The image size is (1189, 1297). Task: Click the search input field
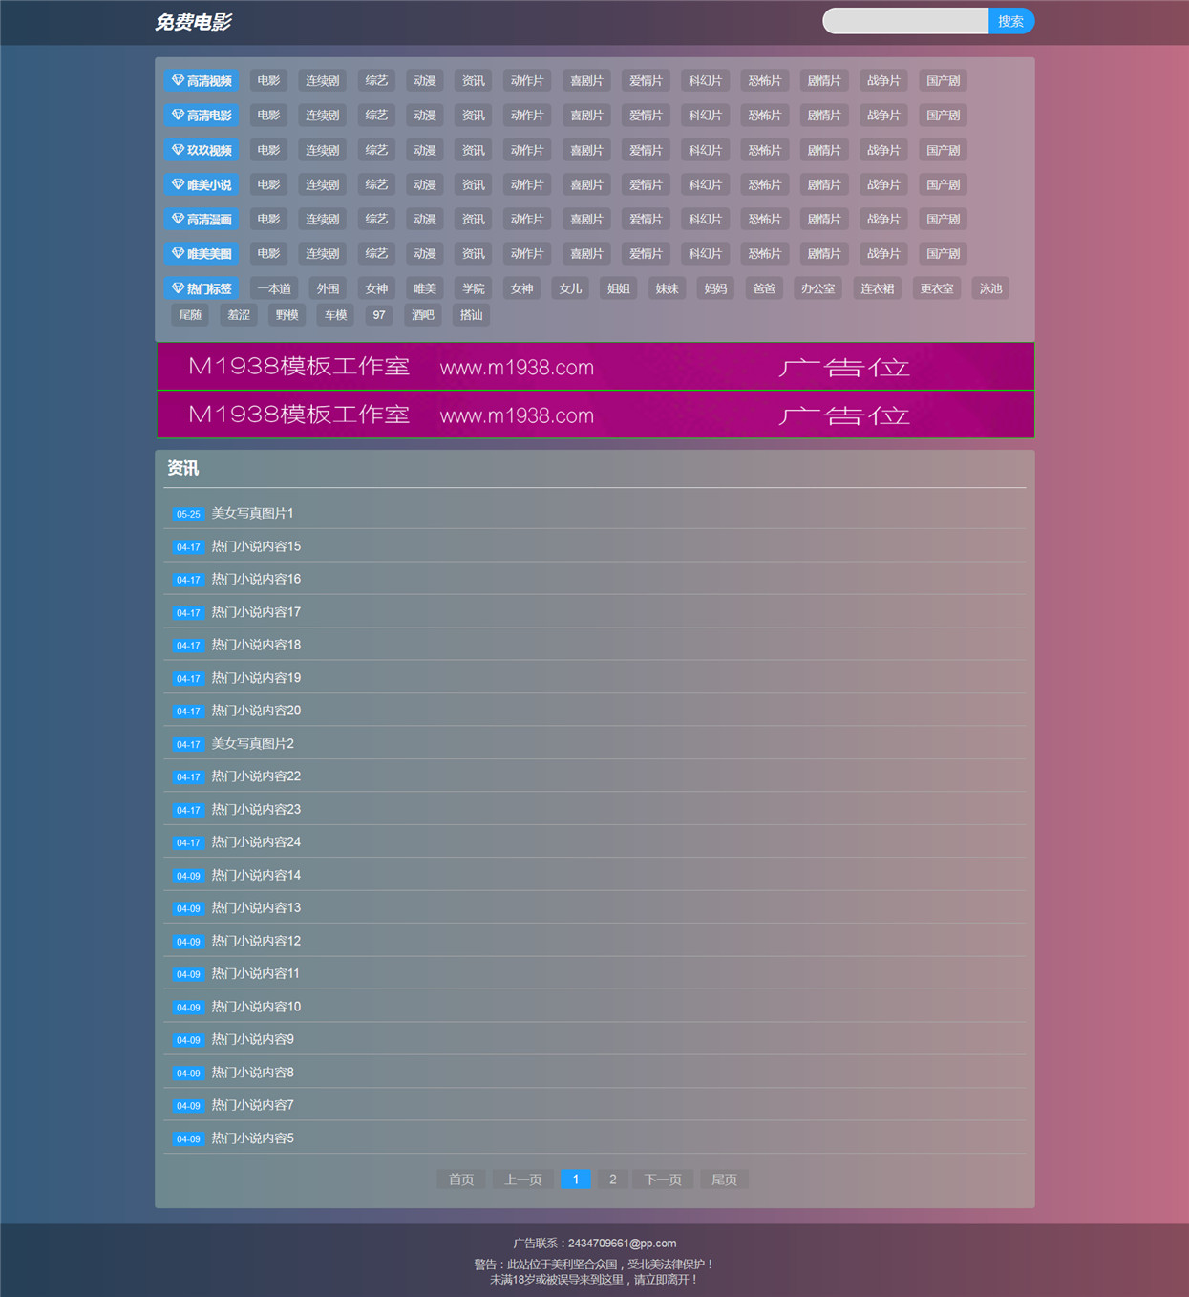905,21
